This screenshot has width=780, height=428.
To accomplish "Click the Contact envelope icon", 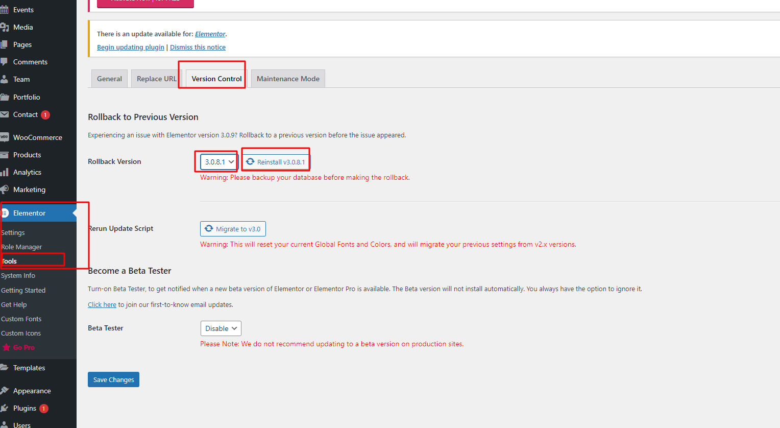I will click(x=4, y=114).
